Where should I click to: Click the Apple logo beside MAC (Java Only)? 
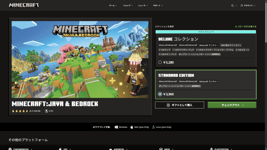[x=132, y=127]
